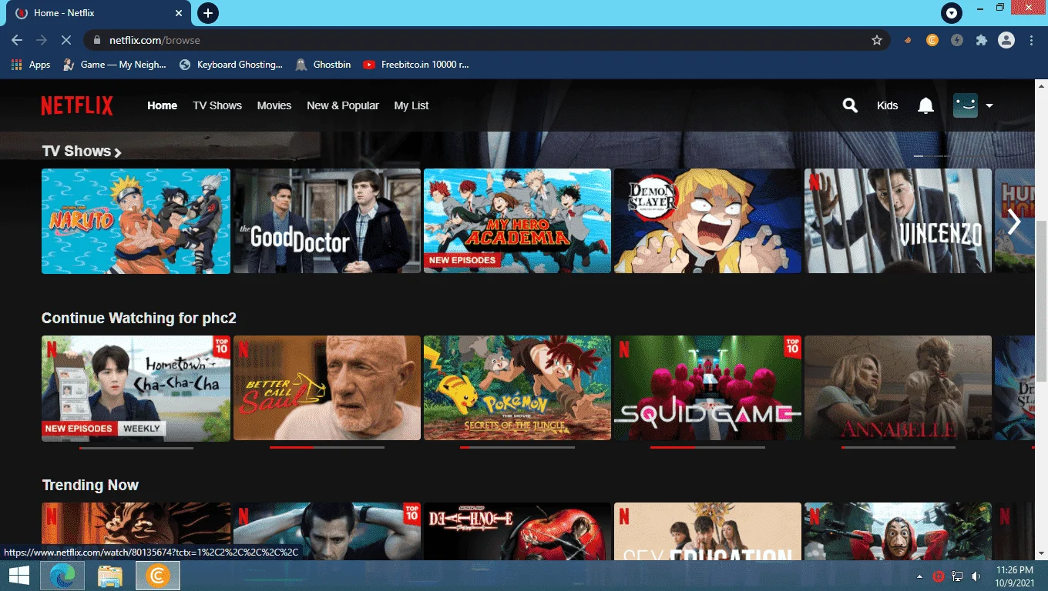The height and width of the screenshot is (591, 1048).
Task: Open the Windows Start menu
Action: point(19,576)
